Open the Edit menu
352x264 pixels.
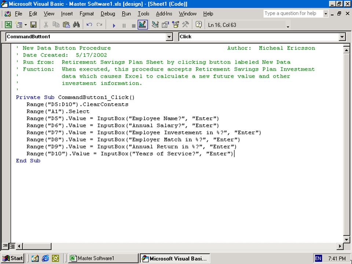point(33,14)
